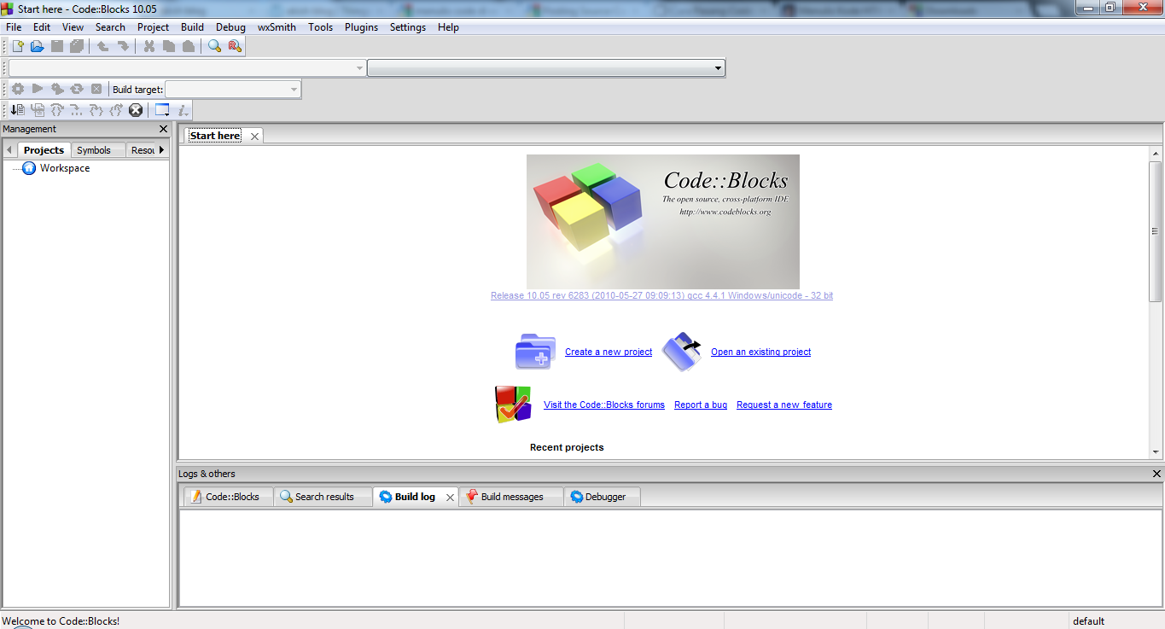This screenshot has height=629, width=1165.
Task: Click the Open file toolbar icon
Action: (x=37, y=46)
